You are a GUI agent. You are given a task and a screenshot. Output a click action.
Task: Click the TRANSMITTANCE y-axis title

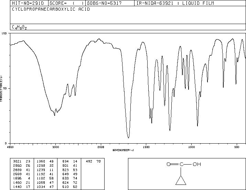(1, 89)
